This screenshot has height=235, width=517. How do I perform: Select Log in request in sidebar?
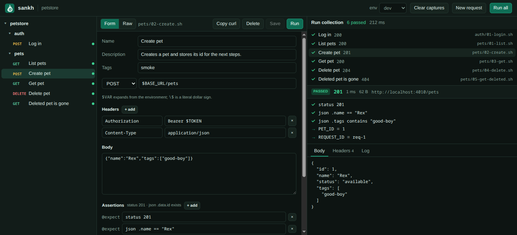48,44
